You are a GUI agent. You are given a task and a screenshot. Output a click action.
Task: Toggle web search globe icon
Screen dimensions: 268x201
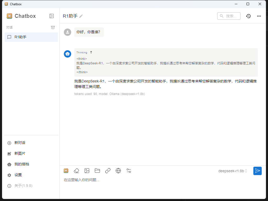tap(118, 171)
